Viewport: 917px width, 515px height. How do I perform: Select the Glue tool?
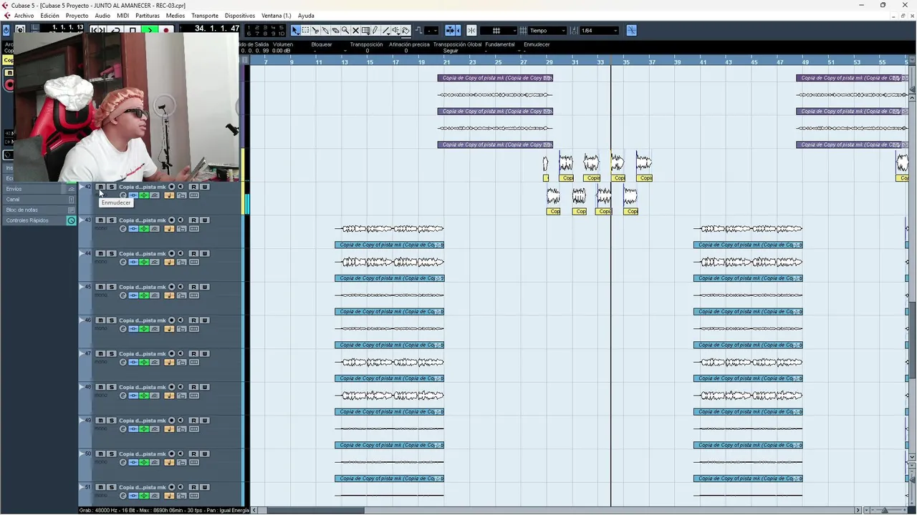coord(325,31)
